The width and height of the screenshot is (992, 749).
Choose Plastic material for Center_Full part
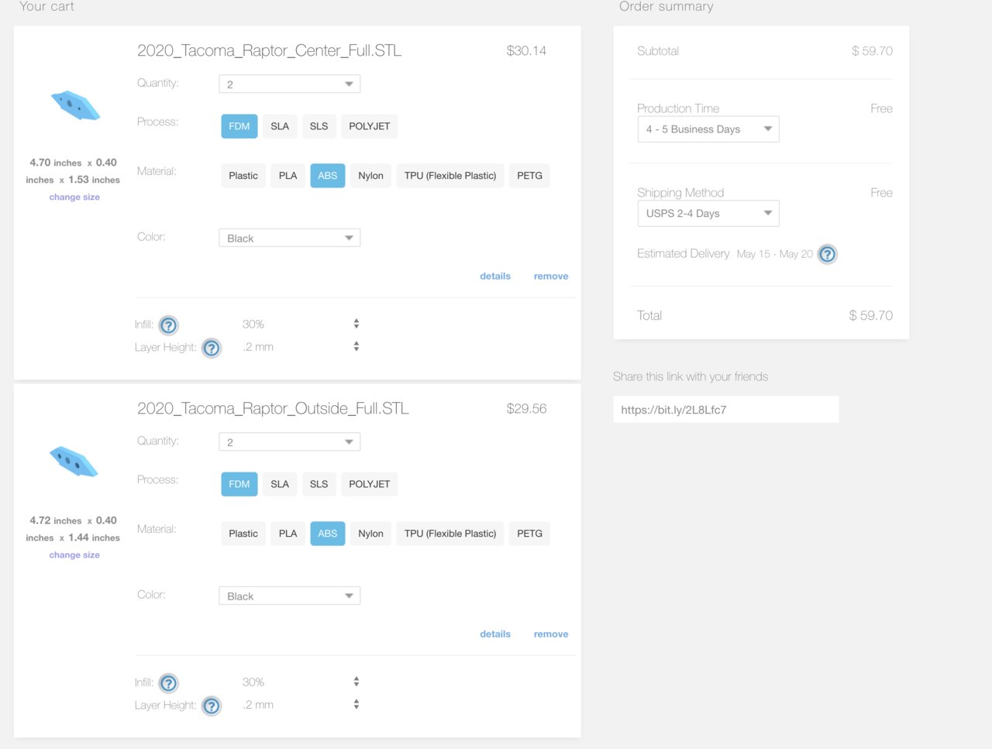[x=243, y=176]
